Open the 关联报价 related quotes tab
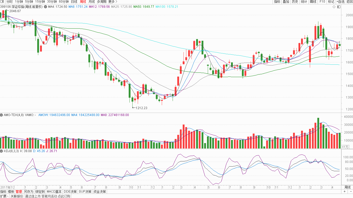Screen dimensions: 353x198 pyautogui.click(x=17, y=196)
